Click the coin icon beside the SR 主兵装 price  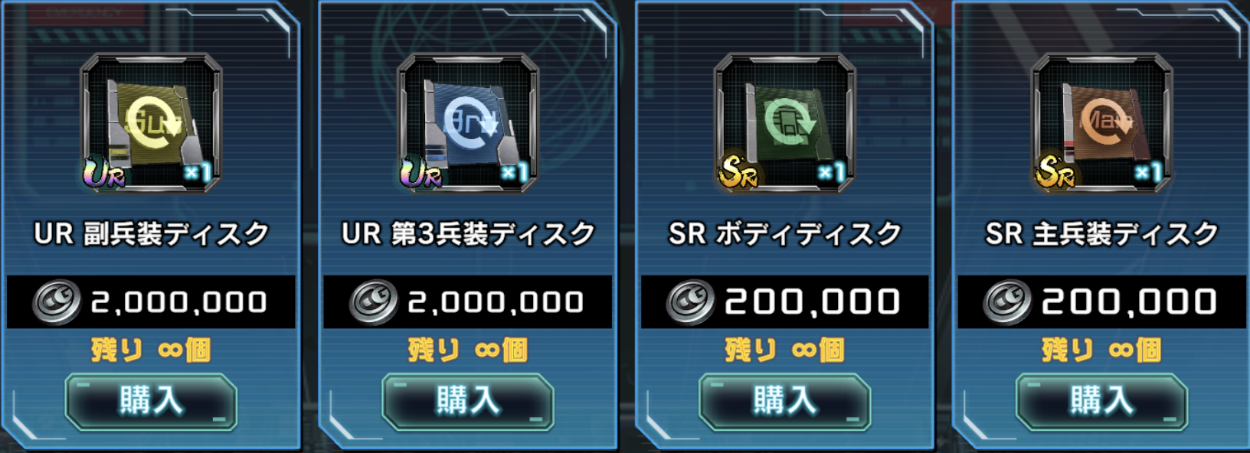(x=1007, y=301)
